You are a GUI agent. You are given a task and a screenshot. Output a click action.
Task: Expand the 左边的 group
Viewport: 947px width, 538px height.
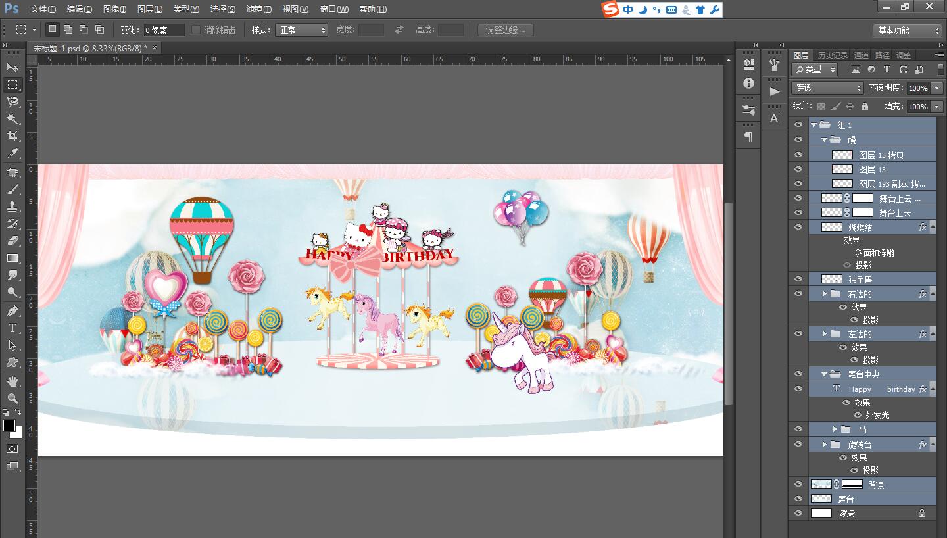[824, 334]
